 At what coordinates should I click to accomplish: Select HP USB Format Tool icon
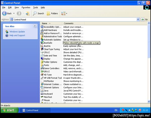tap(42, 78)
